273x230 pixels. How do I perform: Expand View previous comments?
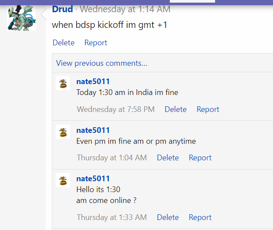point(101,63)
